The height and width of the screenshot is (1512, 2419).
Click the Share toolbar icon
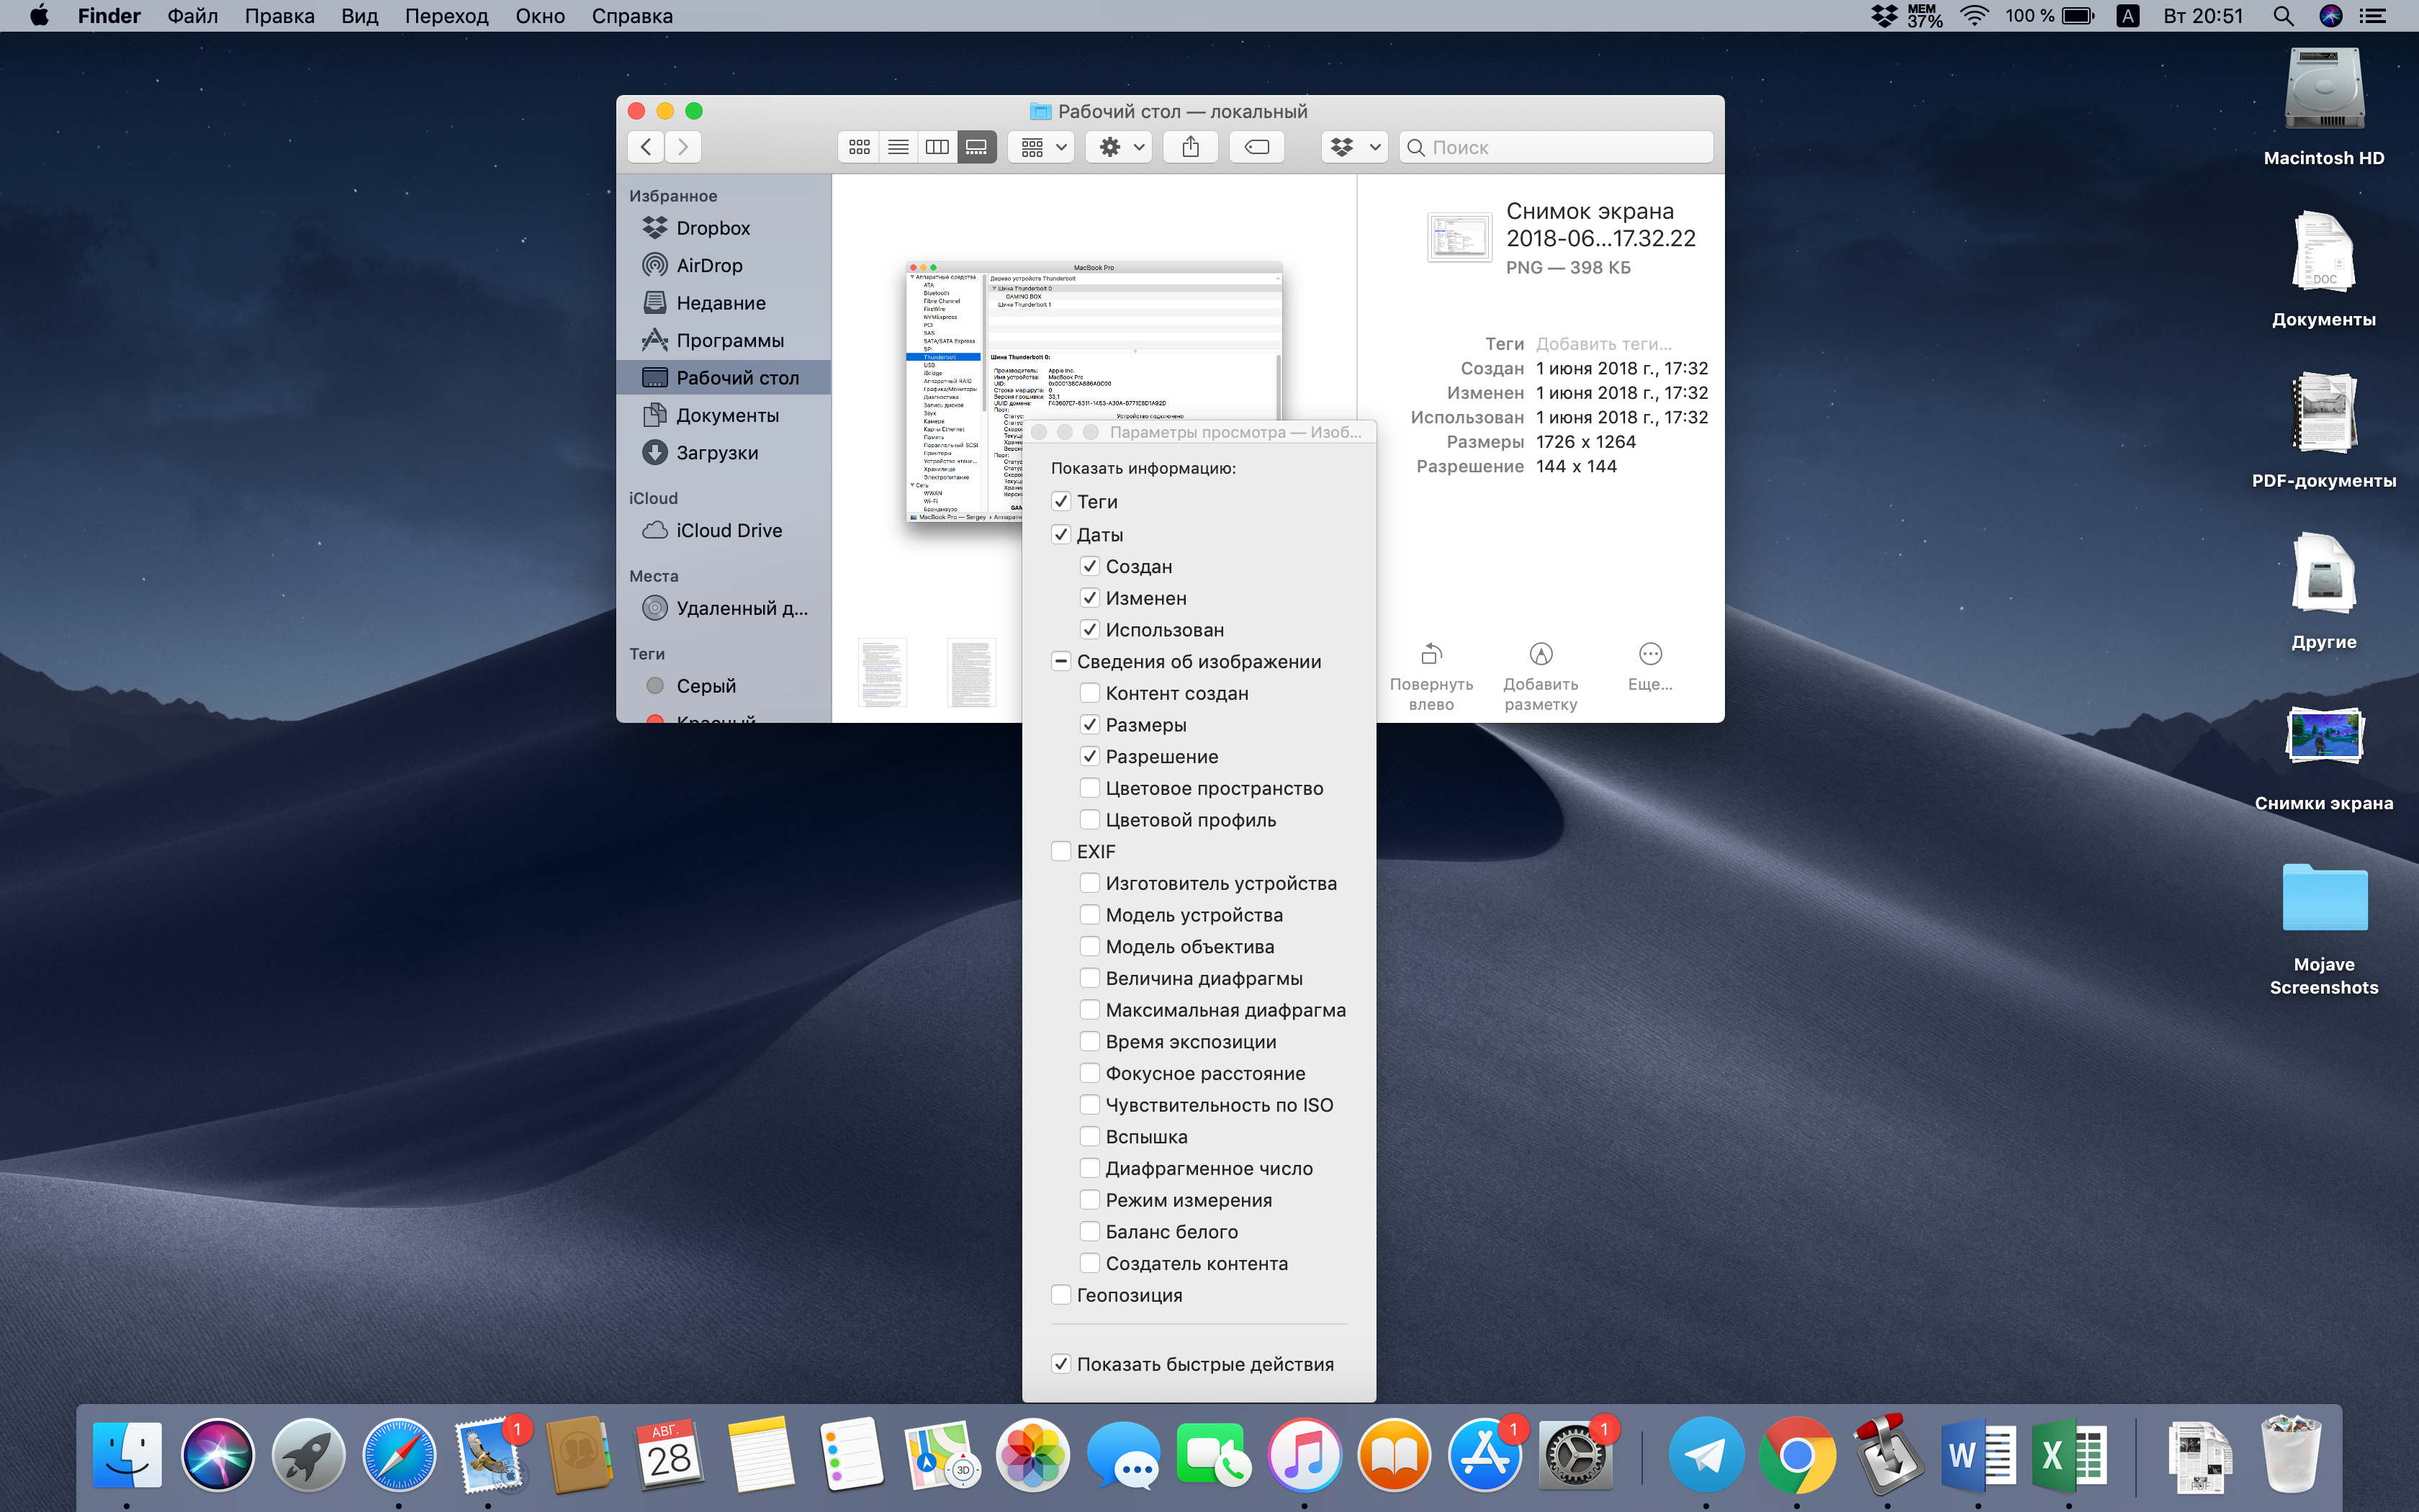[x=1191, y=147]
